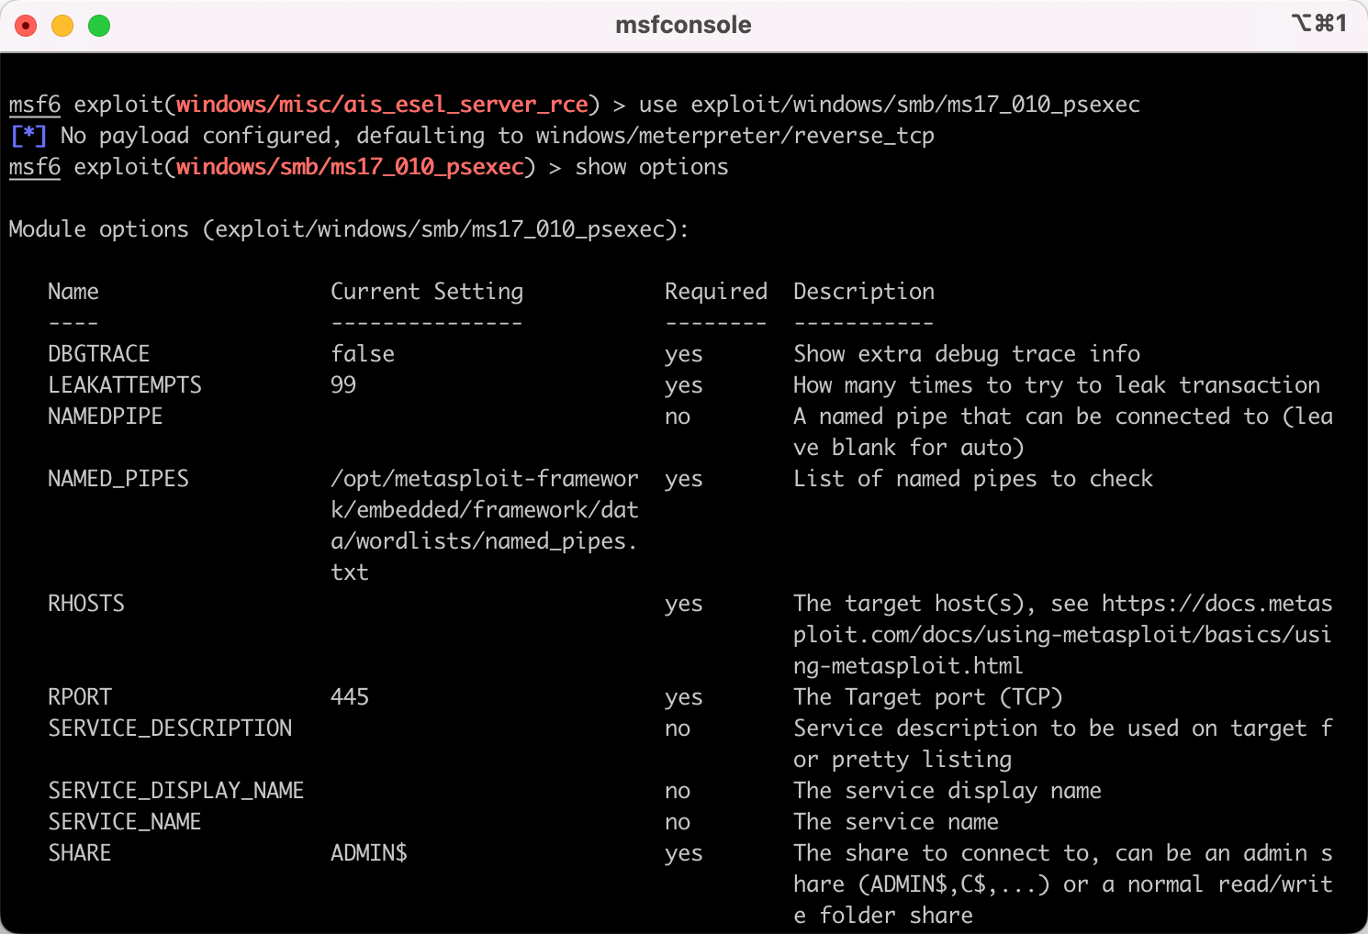This screenshot has height=934, width=1368.
Task: Click the red close window button
Action: coord(26,26)
